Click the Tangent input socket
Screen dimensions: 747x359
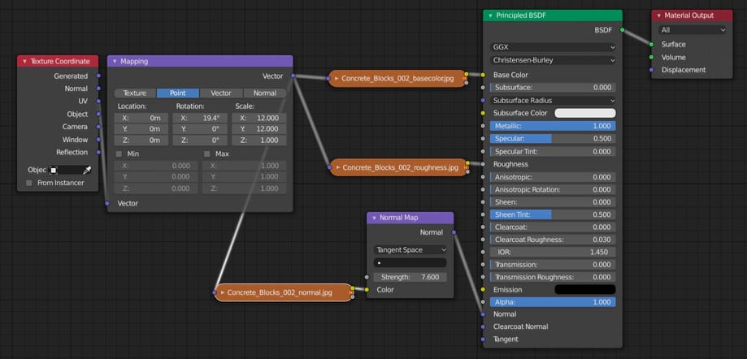[483, 340]
